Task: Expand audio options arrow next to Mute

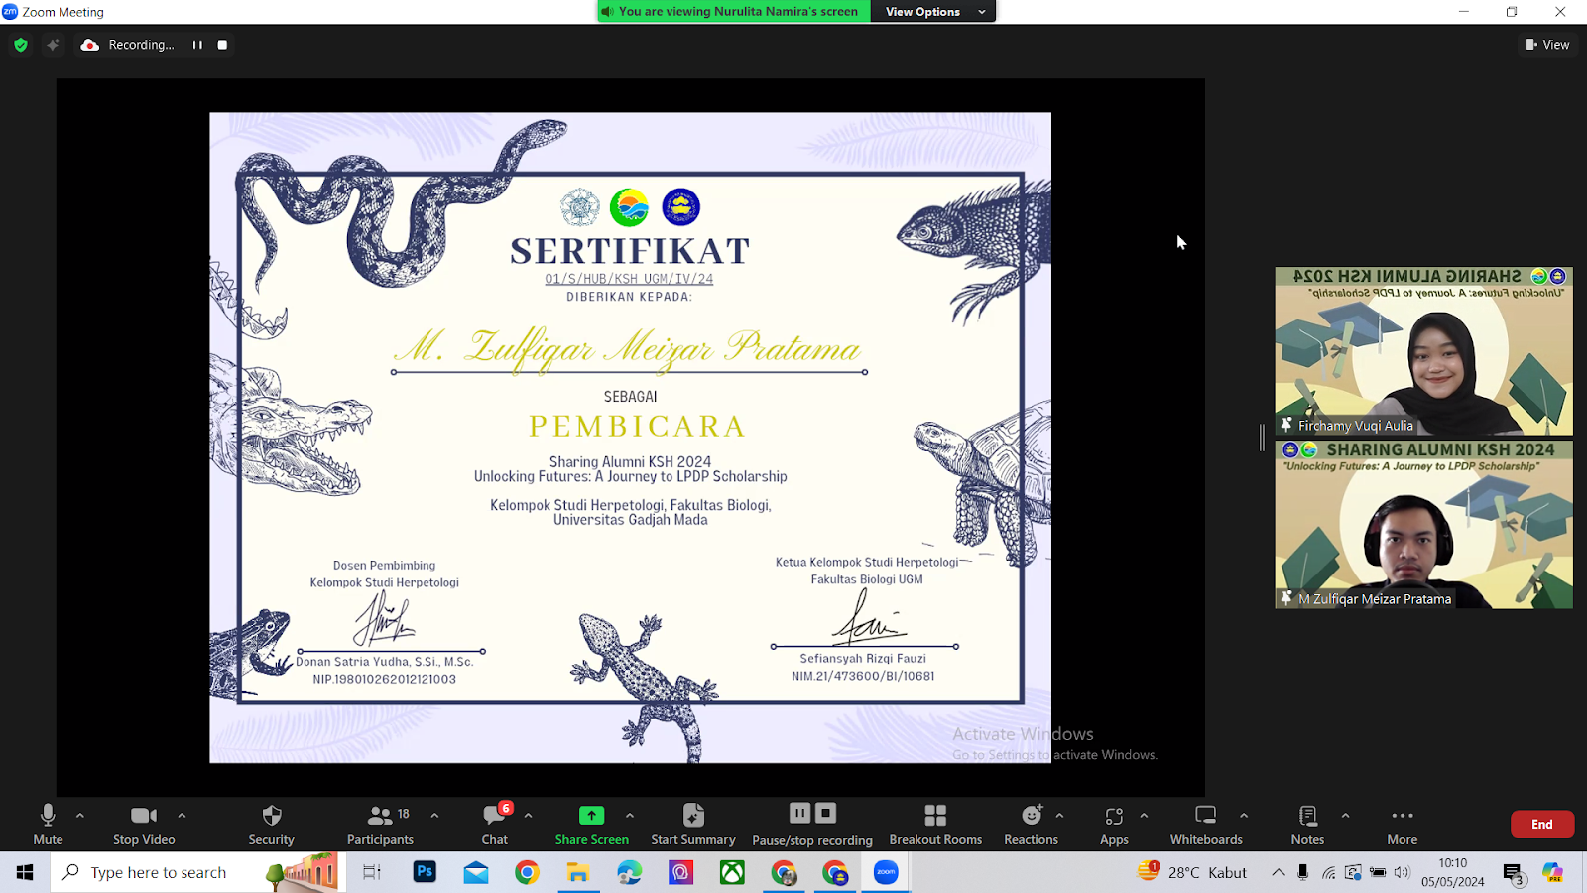Action: click(x=80, y=816)
